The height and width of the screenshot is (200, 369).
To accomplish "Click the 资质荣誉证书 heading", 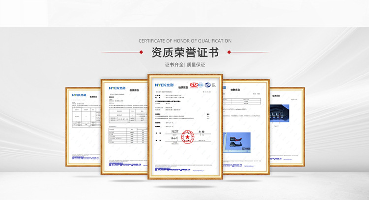I will click(185, 52).
